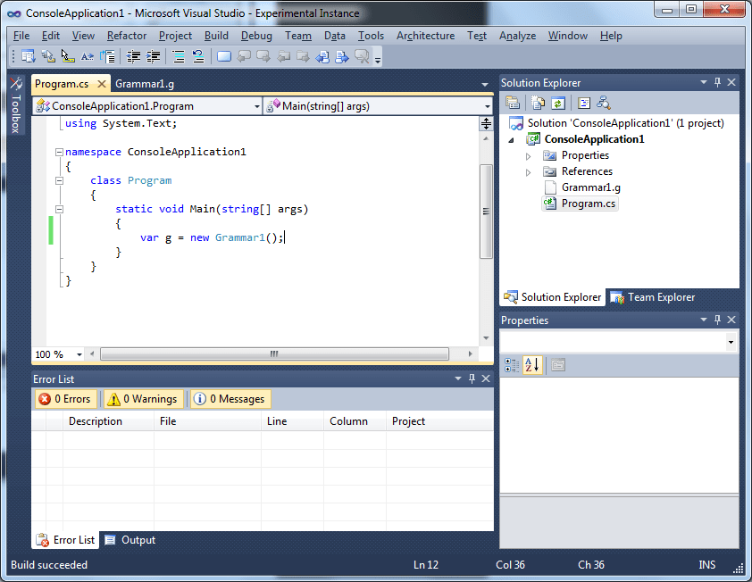Auto-hide pin for Properties panel

pos(717,320)
